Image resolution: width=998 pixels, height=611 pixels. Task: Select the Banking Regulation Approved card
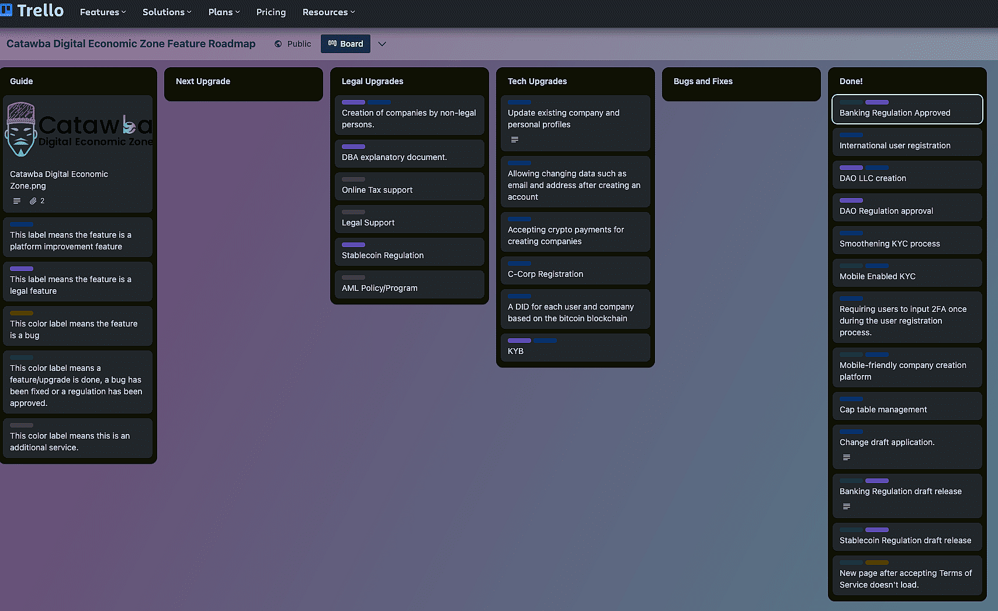pos(895,113)
